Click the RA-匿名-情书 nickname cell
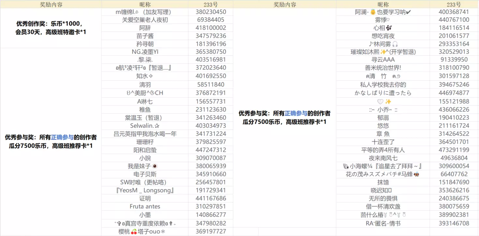Viewport: 479px width, 236px height. point(383,223)
